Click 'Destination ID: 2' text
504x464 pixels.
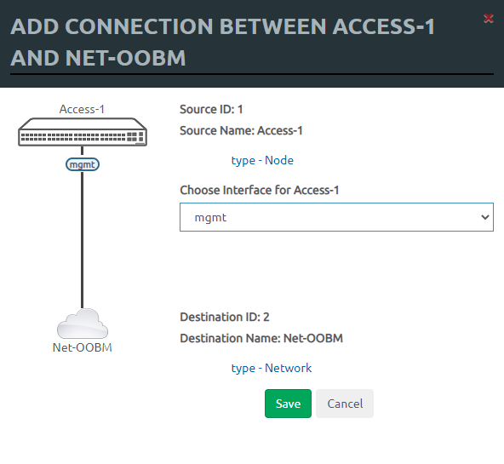tap(225, 317)
